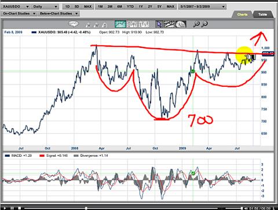
Task: Click the zoom in magnifier
Action: 196,24
